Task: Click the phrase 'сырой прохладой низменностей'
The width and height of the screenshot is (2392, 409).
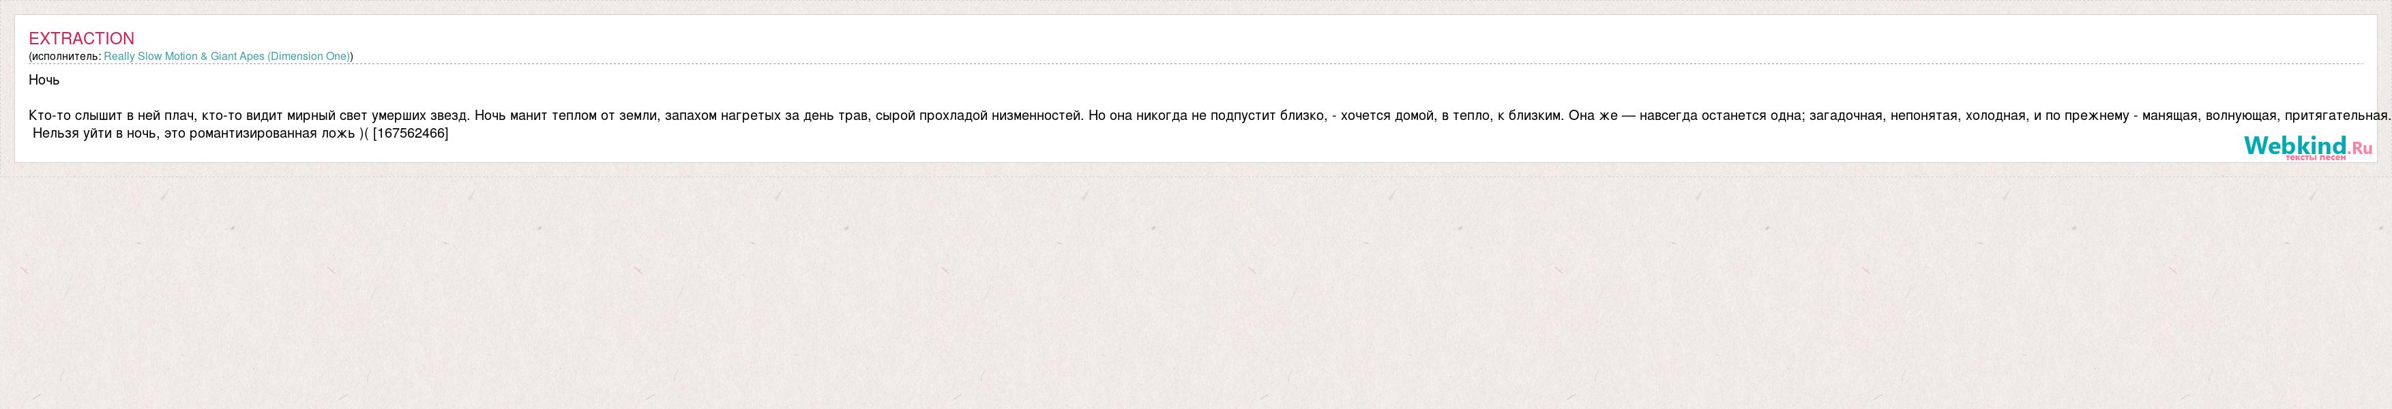Action: coord(979,116)
